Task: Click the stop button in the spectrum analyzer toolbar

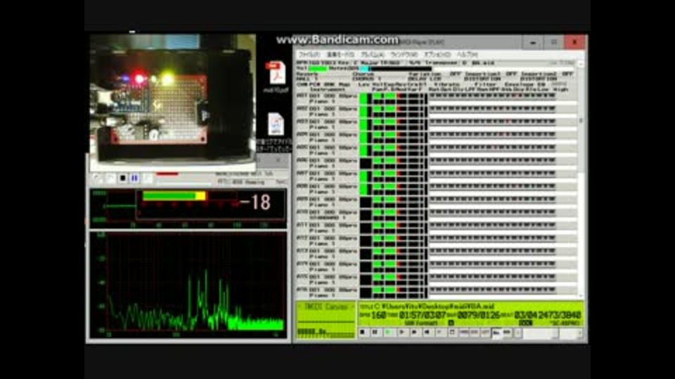Action: [122, 178]
